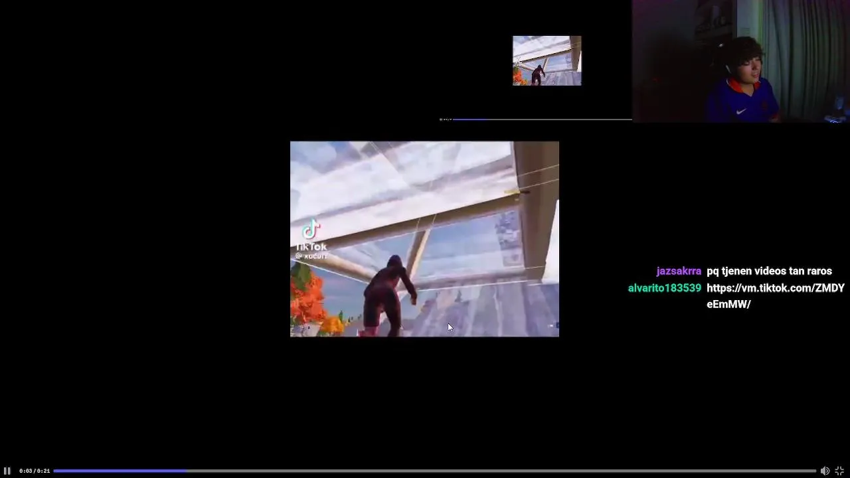Click the 0:03 / 0:21 time display
850x478 pixels.
(35, 471)
